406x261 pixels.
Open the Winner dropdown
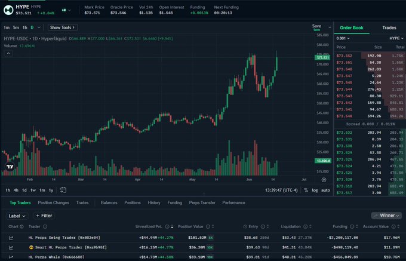[386, 216]
